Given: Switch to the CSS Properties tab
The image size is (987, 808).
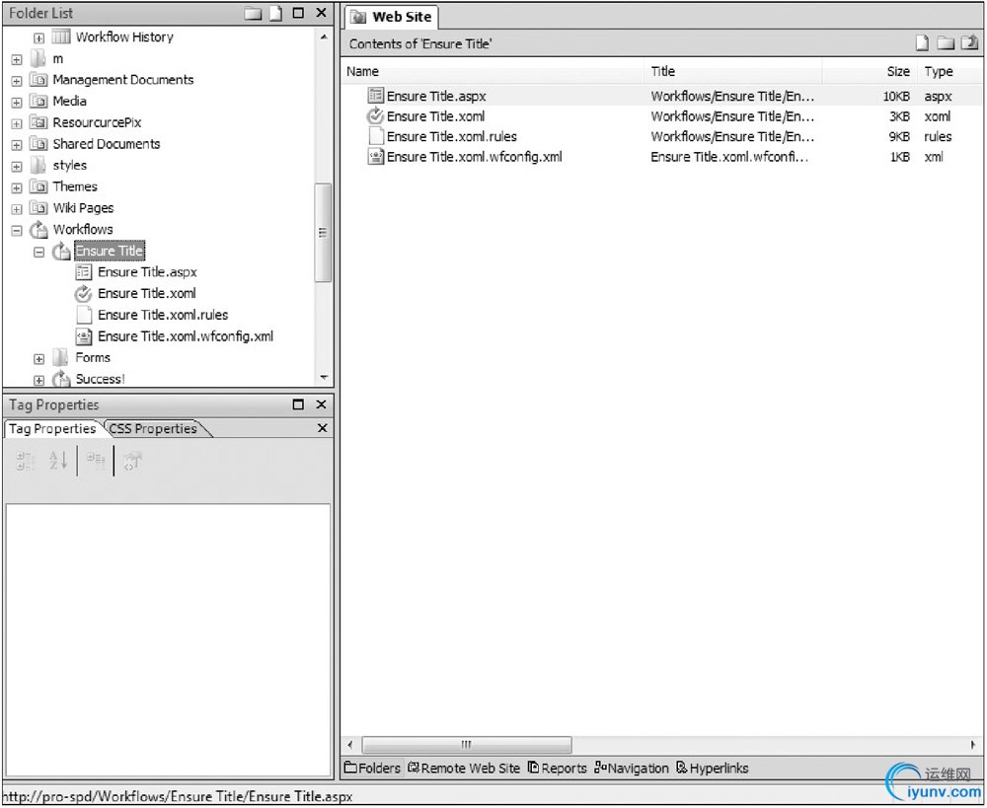Looking at the screenshot, I should pyautogui.click(x=153, y=428).
